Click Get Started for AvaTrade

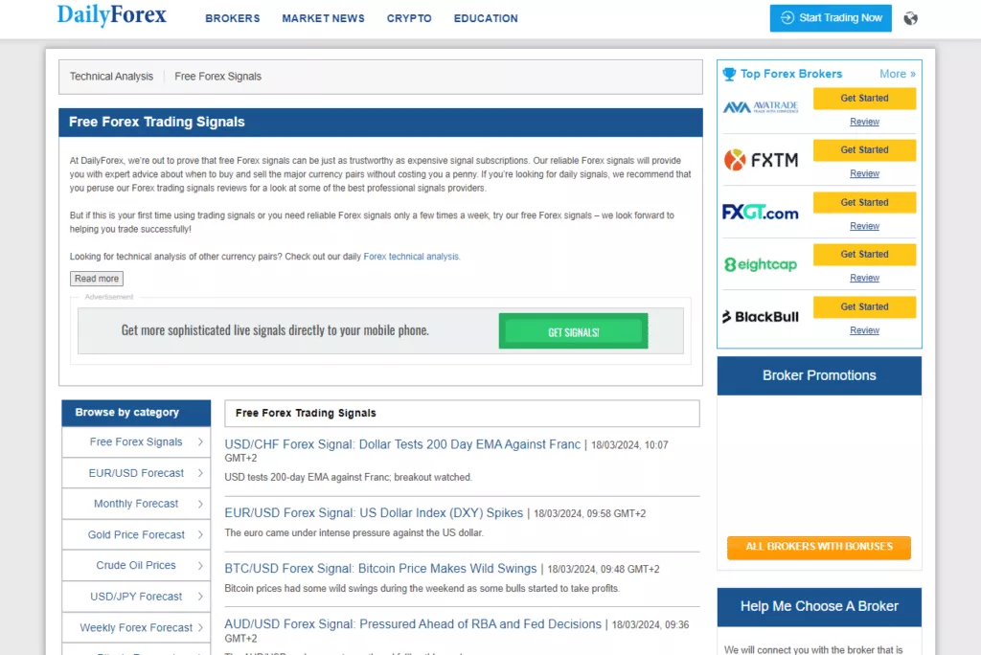point(864,99)
